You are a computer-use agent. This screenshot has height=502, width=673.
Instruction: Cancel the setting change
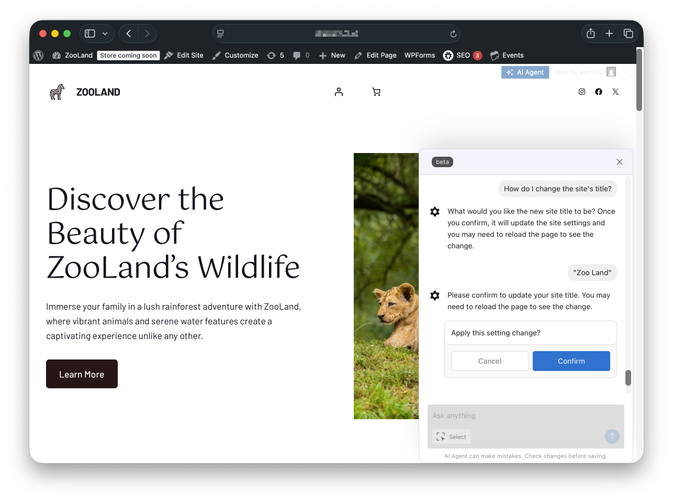(x=489, y=361)
